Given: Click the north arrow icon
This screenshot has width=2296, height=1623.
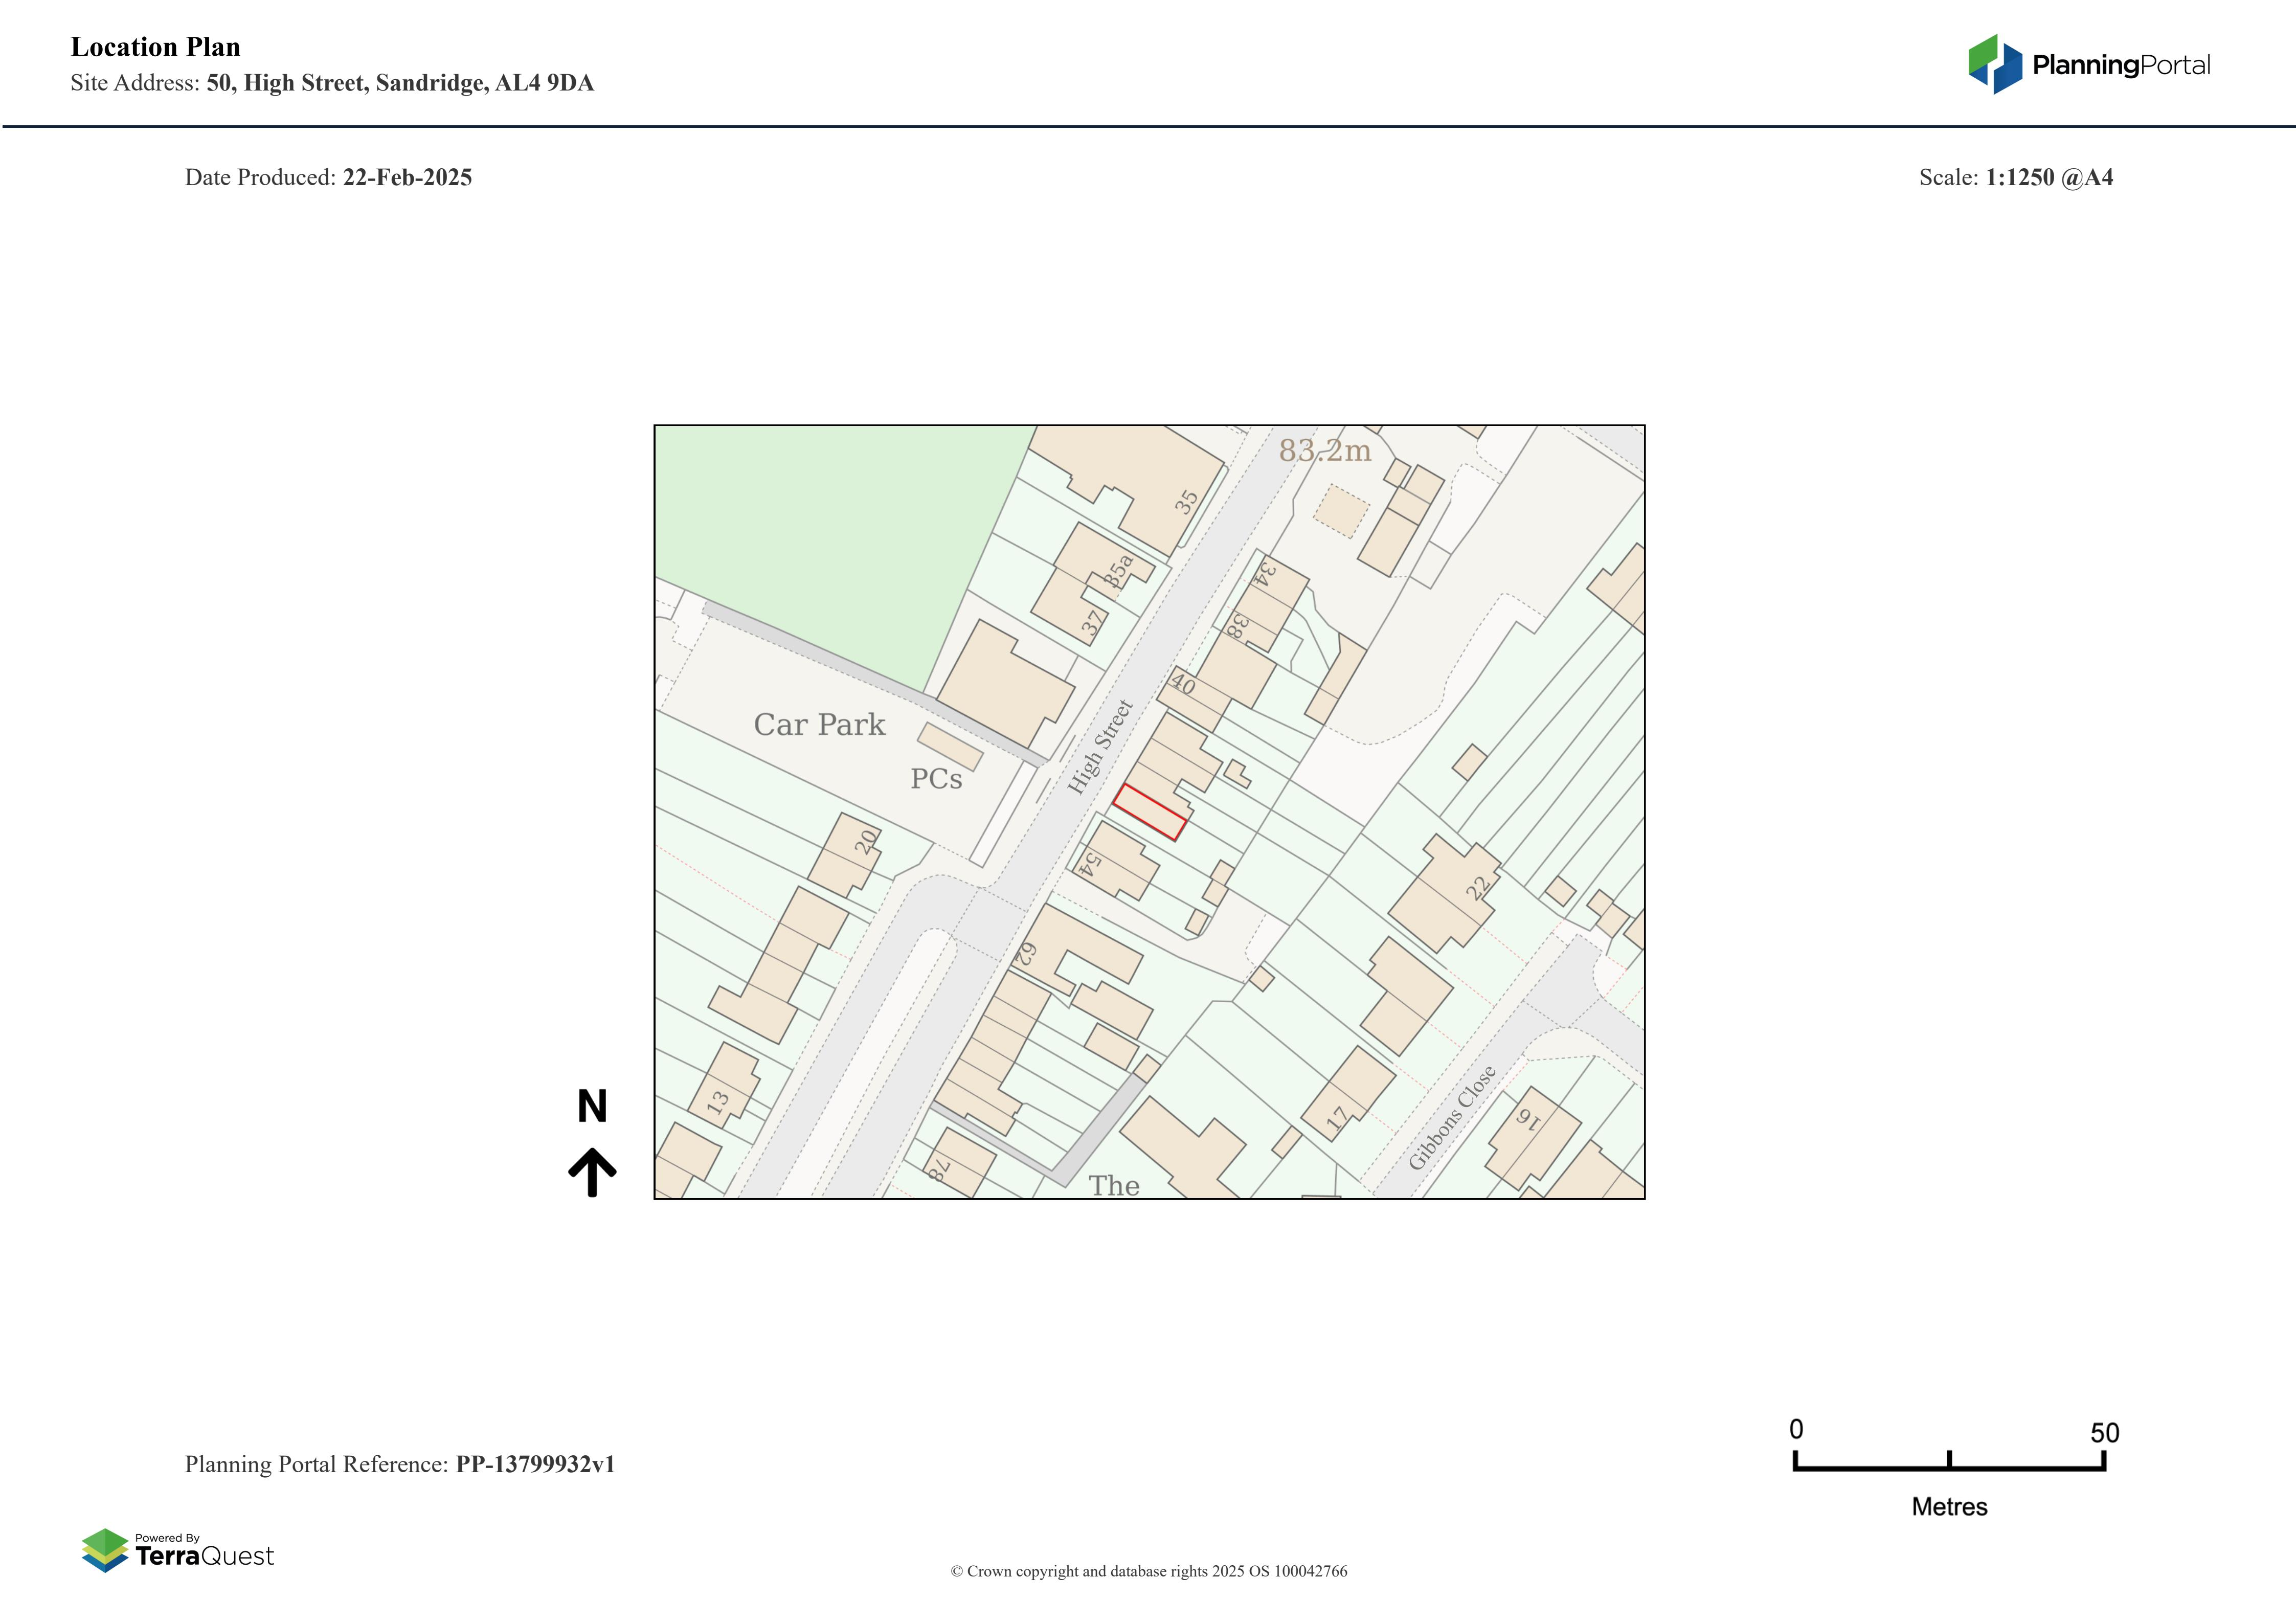Looking at the screenshot, I should coord(592,1171).
